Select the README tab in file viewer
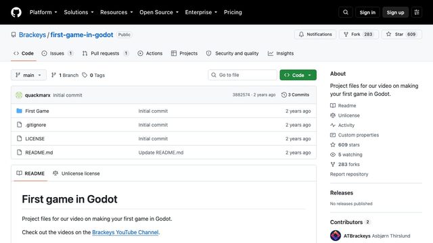The image size is (433, 243). (x=30, y=173)
